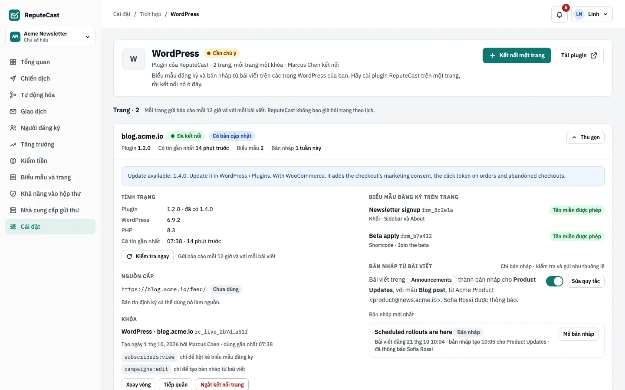Click the campaigns:edit scope tag
This screenshot has width=625, height=390.
pyautogui.click(x=146, y=369)
